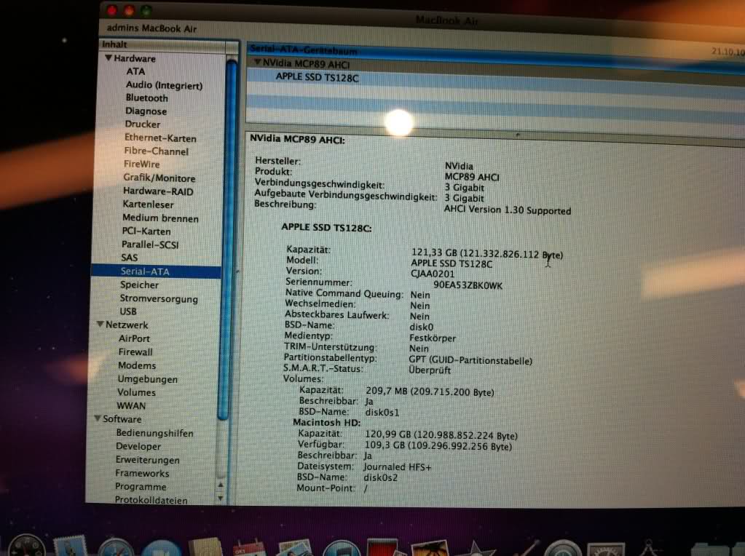Screen dimensions: 745x556
Task: Click Journaled HFS+ file system value
Action: pyautogui.click(x=398, y=467)
